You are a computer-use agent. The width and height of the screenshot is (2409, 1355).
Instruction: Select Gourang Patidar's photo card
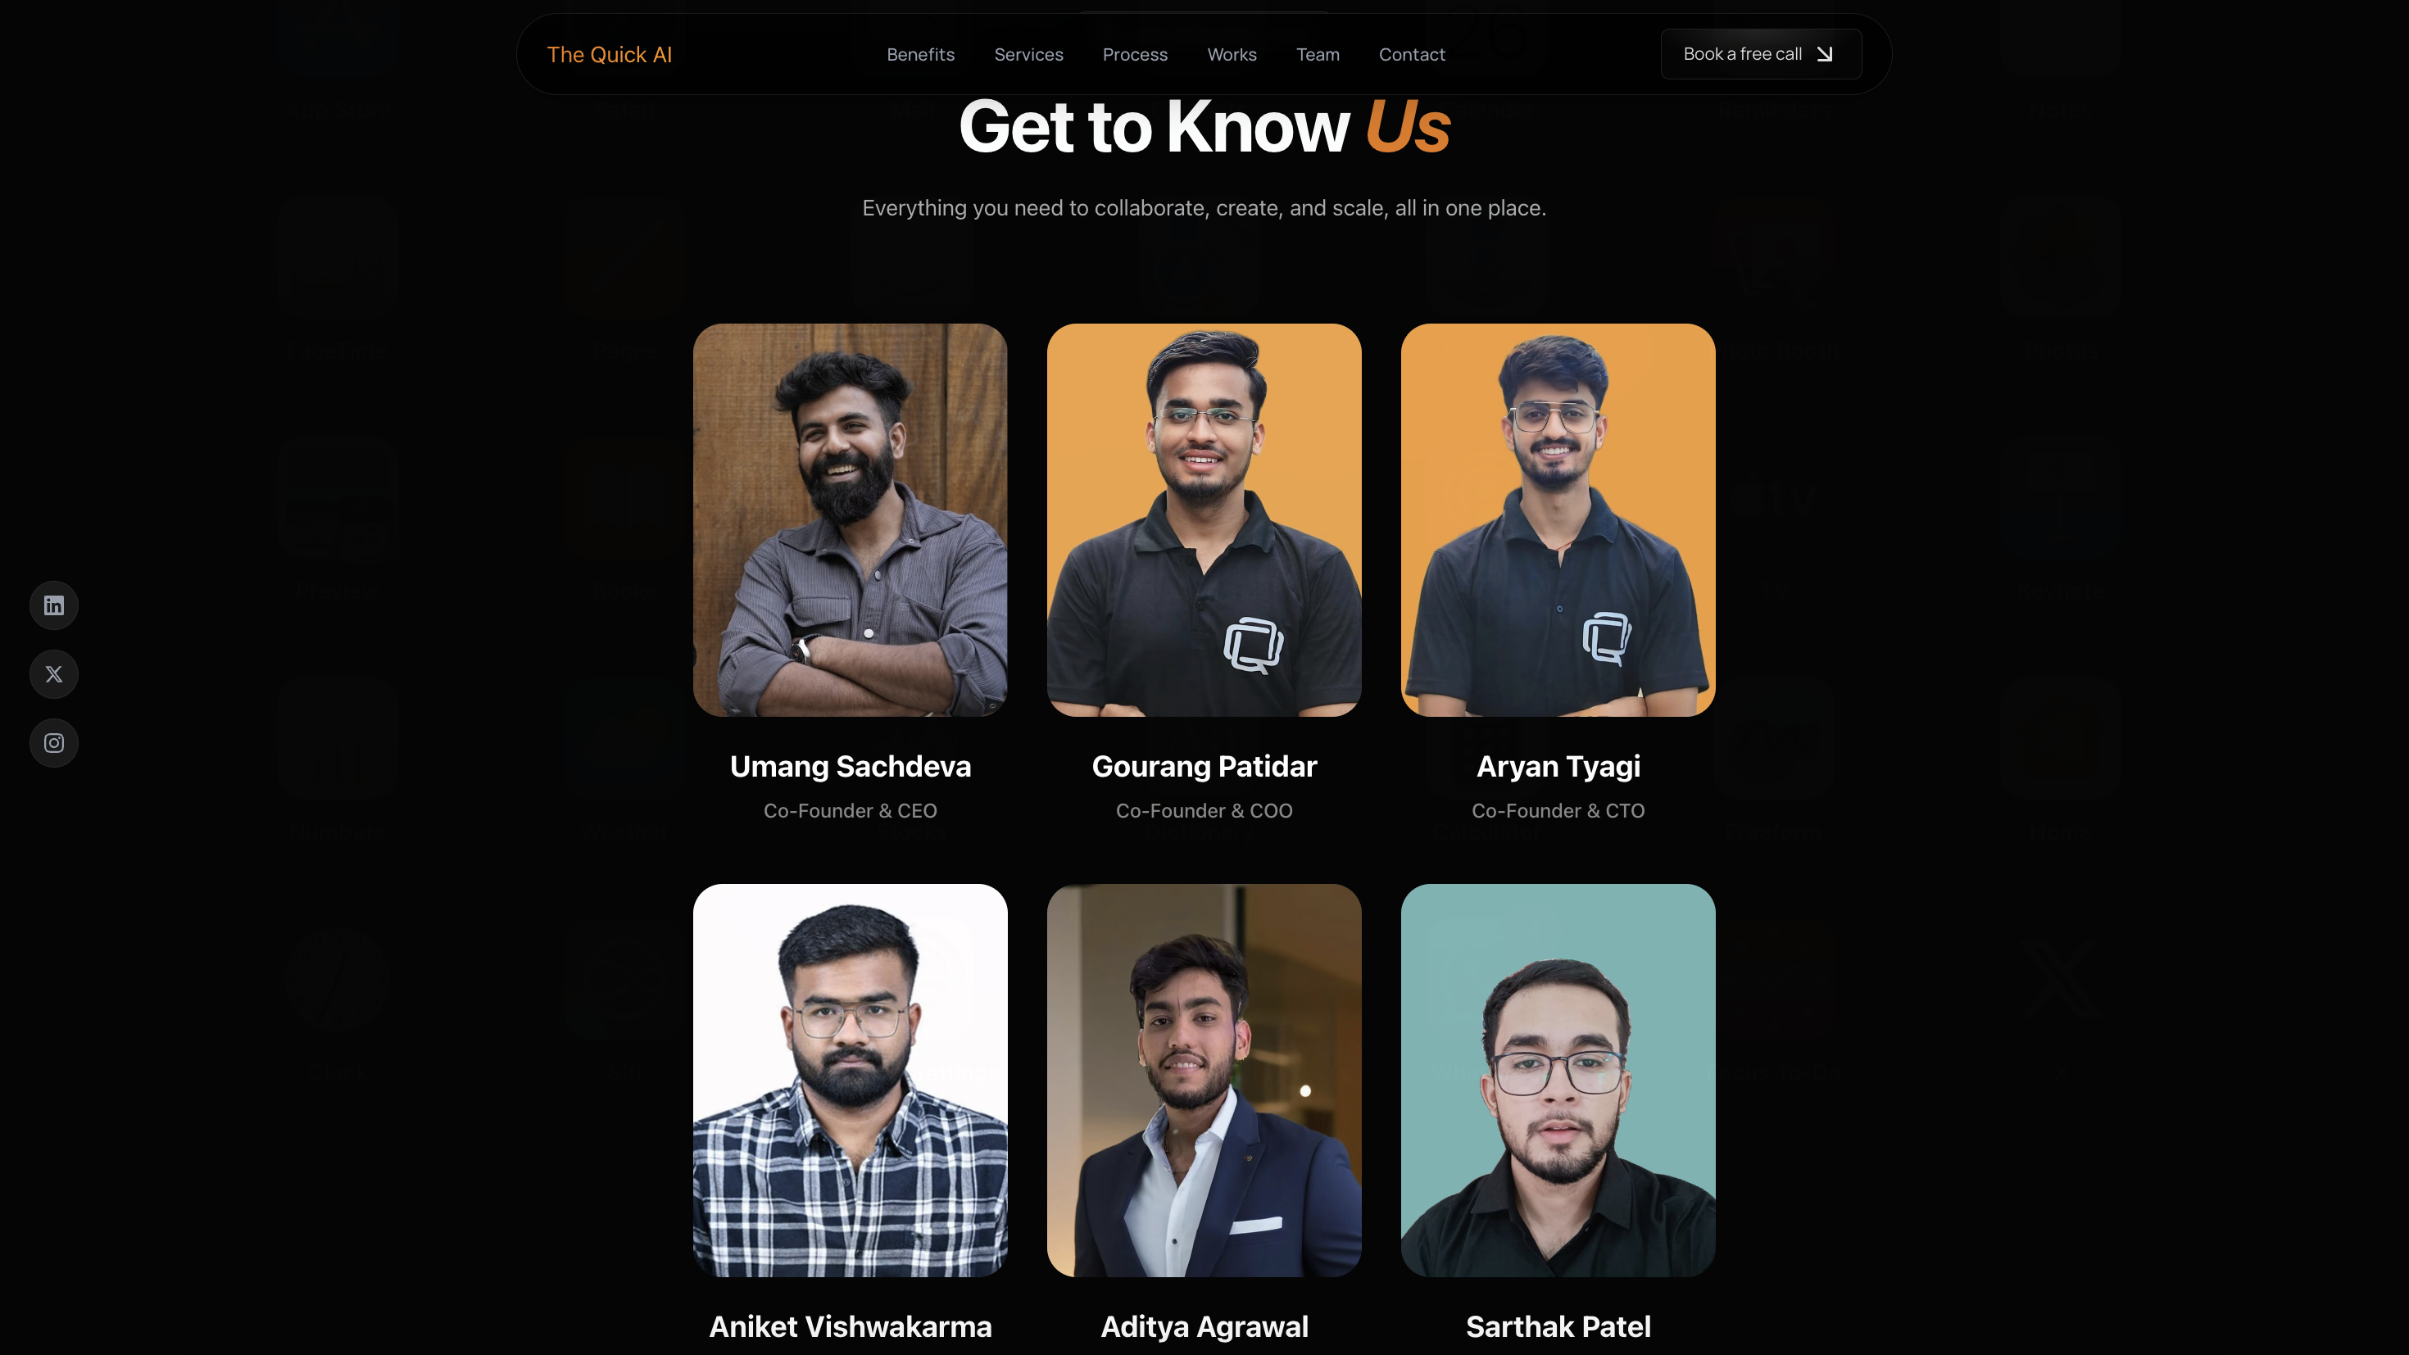tap(1204, 520)
